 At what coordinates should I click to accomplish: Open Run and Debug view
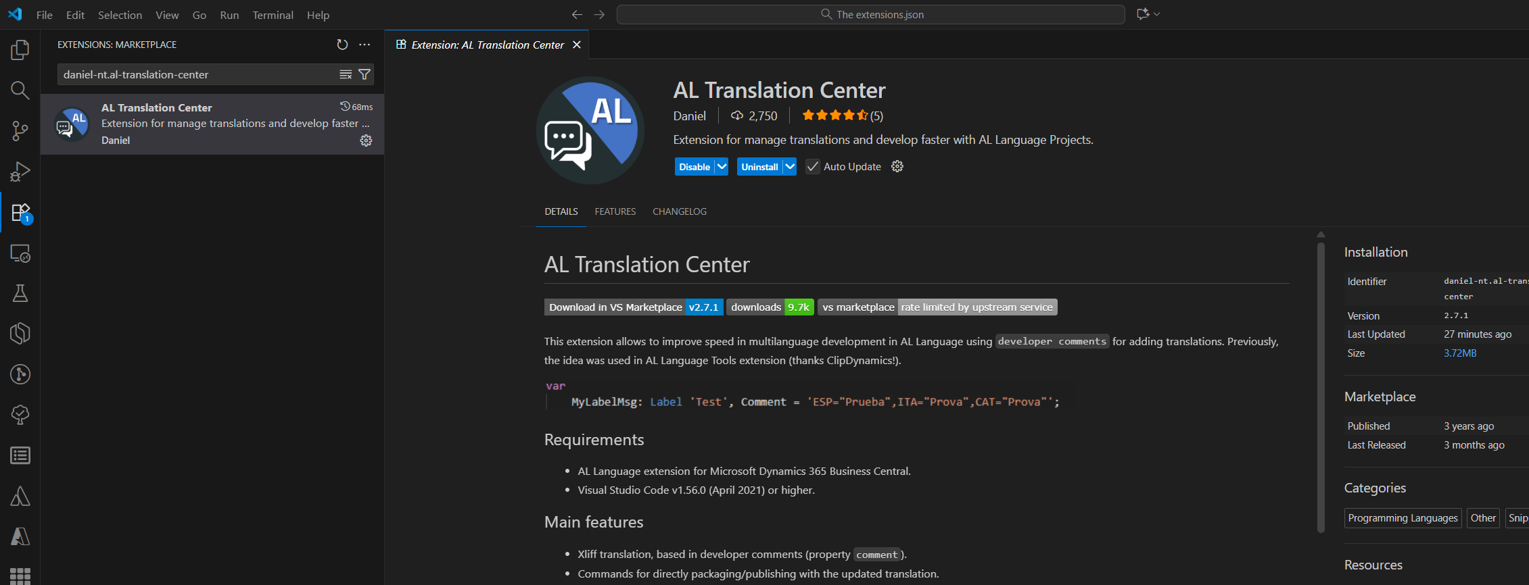[x=20, y=172]
